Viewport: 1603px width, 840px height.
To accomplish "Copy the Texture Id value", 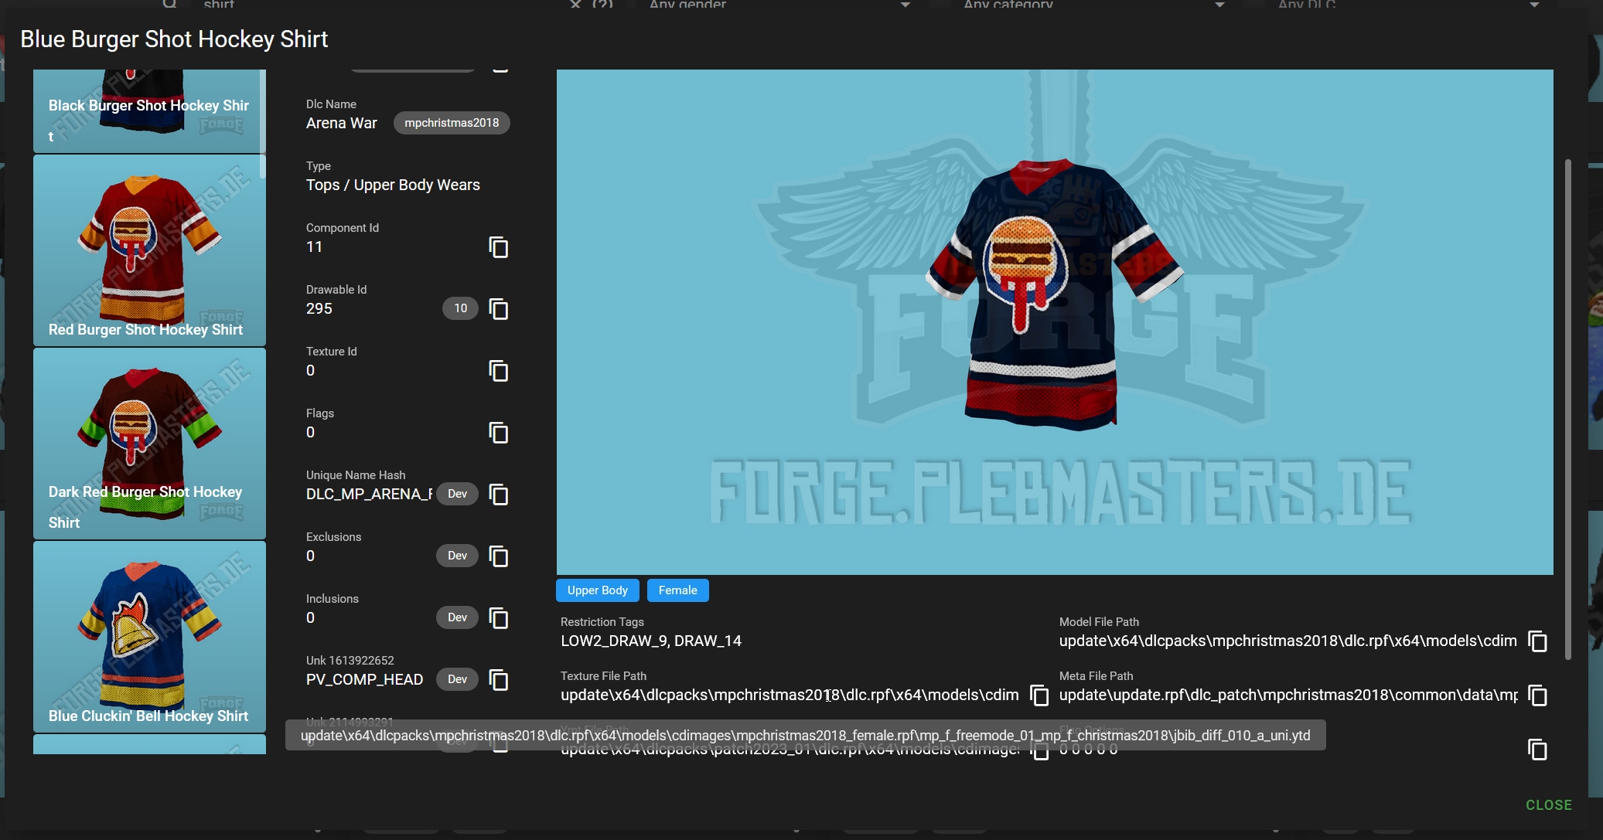I will pyautogui.click(x=499, y=371).
